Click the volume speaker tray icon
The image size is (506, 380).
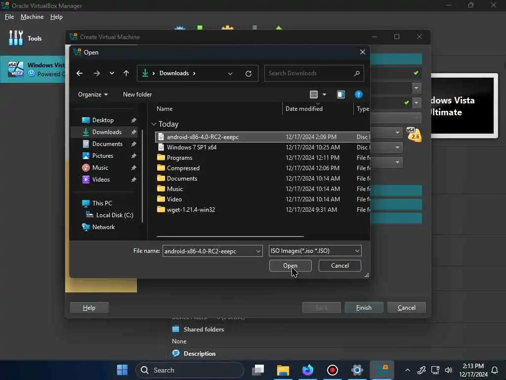(449, 370)
